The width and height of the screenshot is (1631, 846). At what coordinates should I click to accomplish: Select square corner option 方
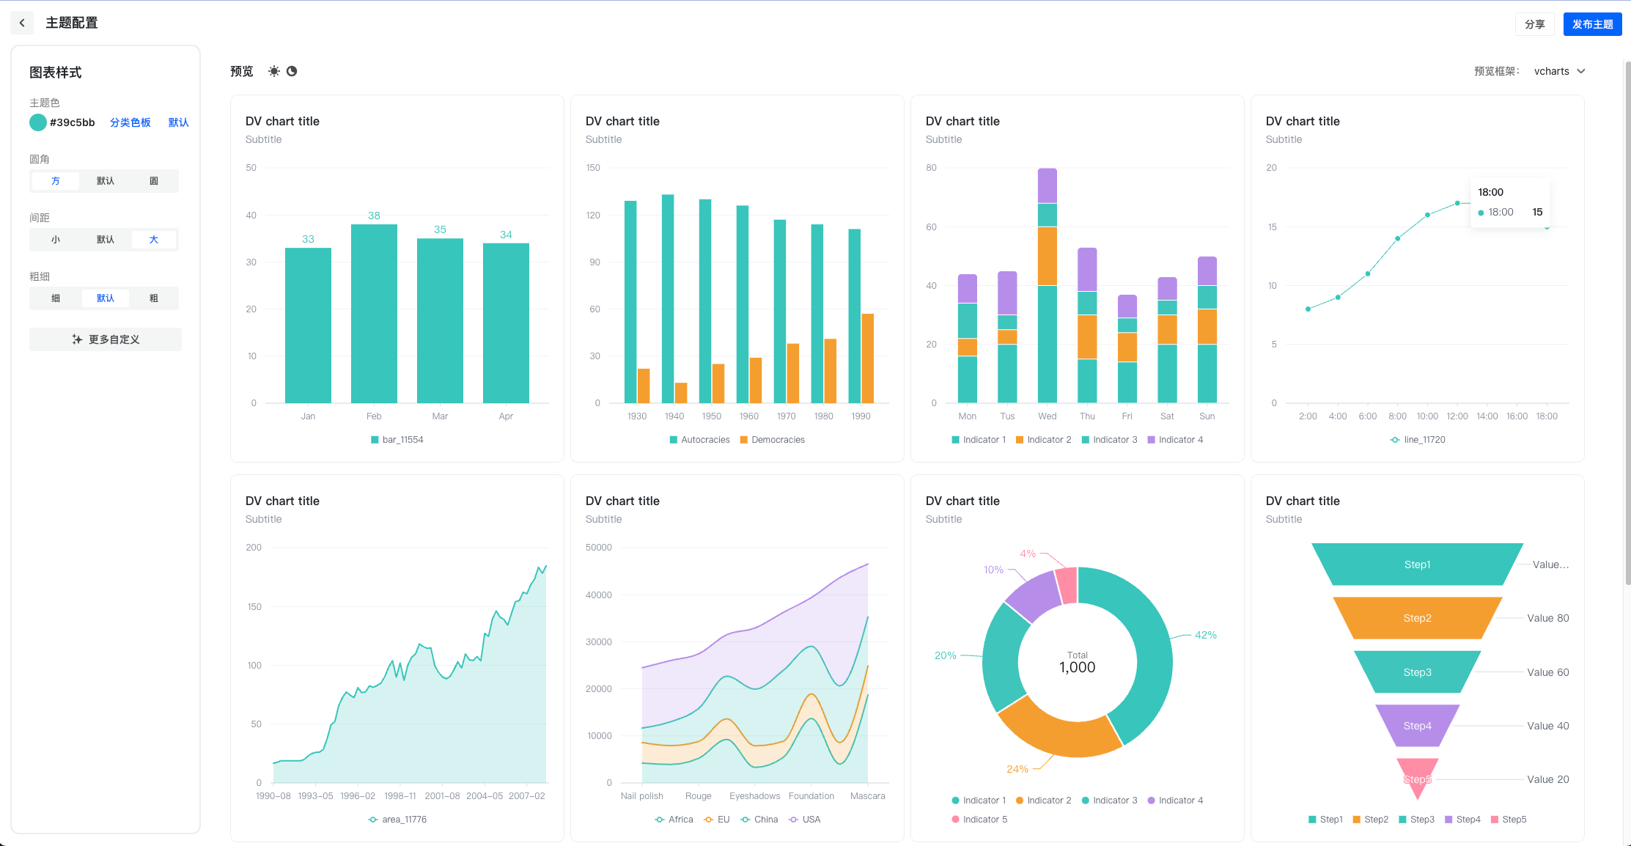(56, 181)
